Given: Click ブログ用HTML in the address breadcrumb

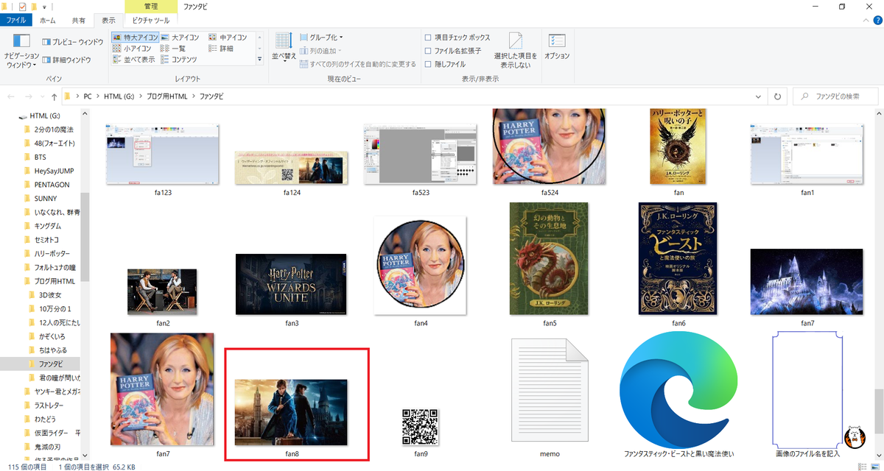Looking at the screenshot, I should (x=167, y=96).
